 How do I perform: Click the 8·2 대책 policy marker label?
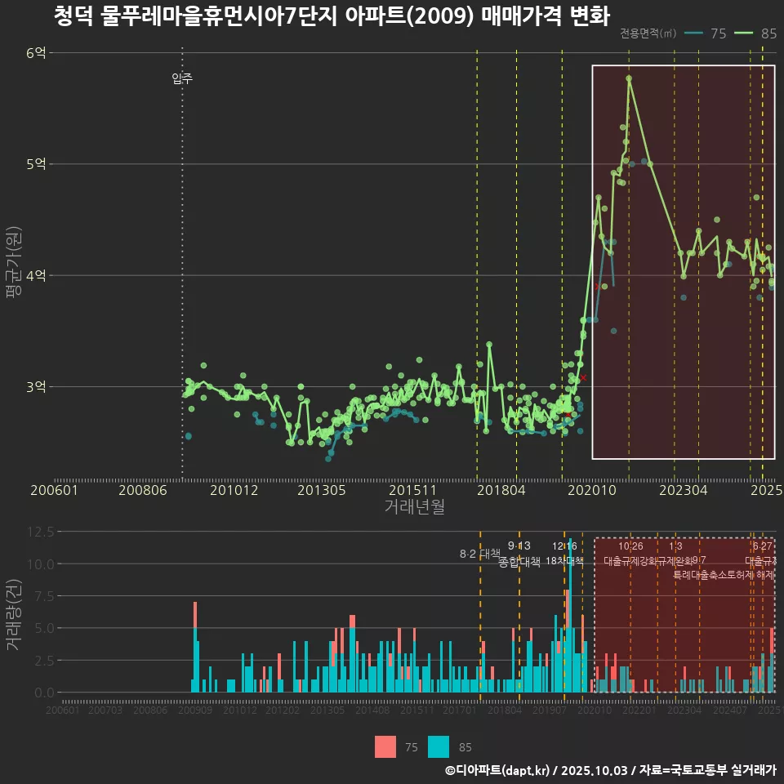(479, 554)
